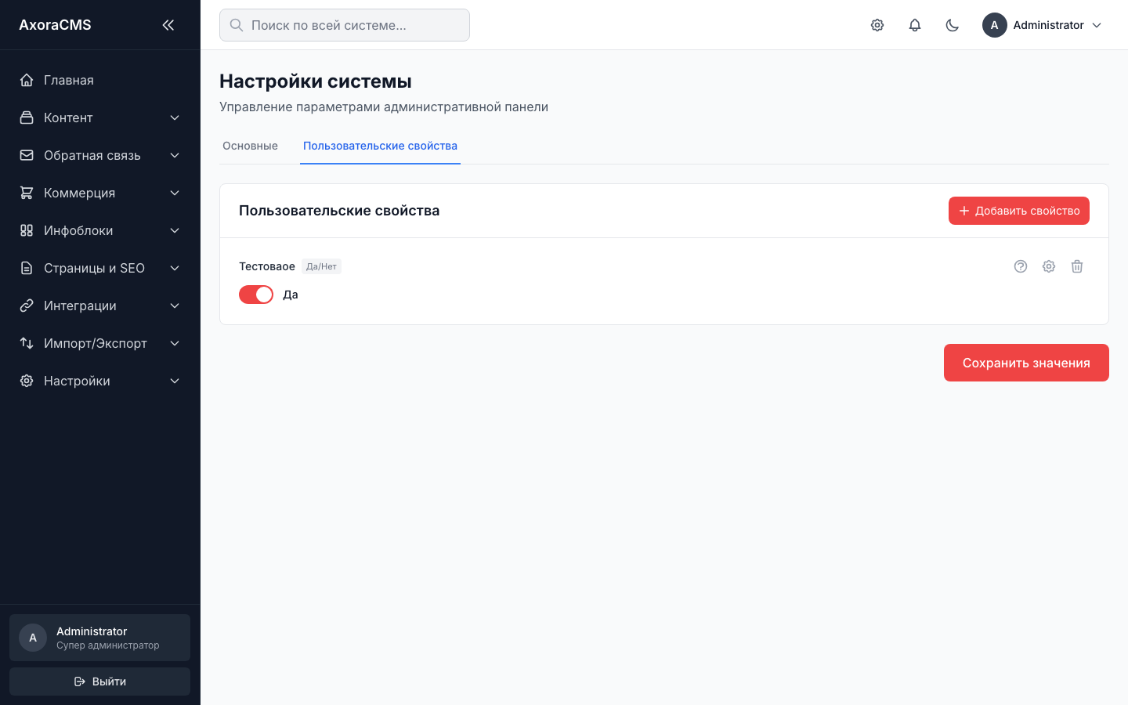Click the search magnifier icon

pos(237,25)
